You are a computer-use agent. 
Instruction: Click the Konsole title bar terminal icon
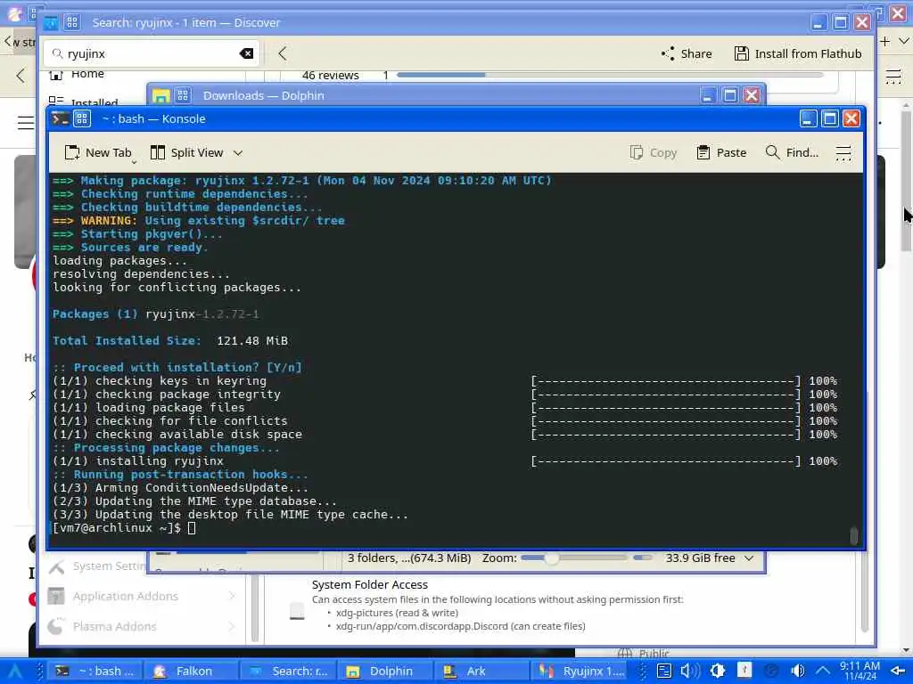[61, 118]
